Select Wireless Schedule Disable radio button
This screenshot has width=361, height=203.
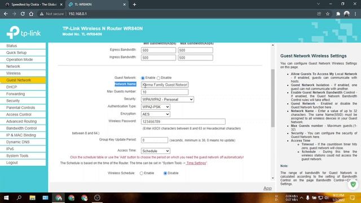tap(165, 173)
